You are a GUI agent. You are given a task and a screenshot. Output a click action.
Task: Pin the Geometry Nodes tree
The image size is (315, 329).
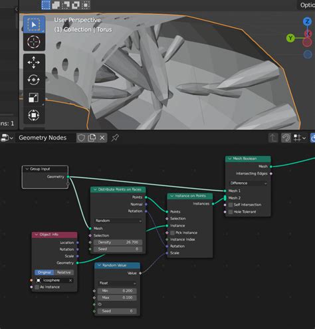[x=115, y=138]
